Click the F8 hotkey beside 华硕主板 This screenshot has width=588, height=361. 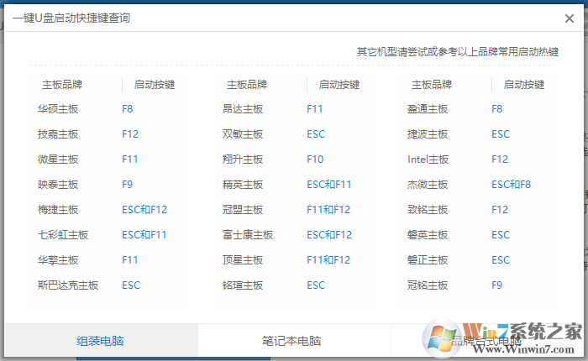(128, 109)
